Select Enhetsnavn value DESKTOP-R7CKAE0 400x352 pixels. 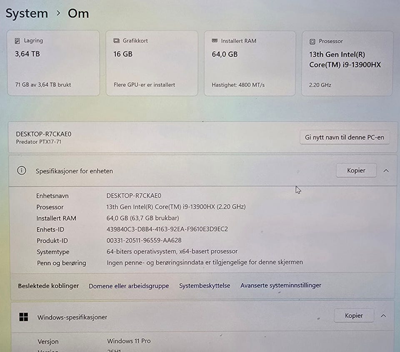pyautogui.click(x=134, y=196)
